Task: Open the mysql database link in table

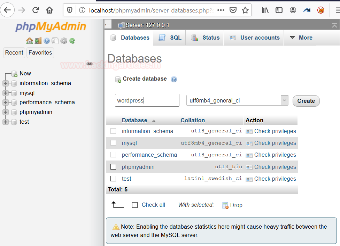Action: point(129,143)
